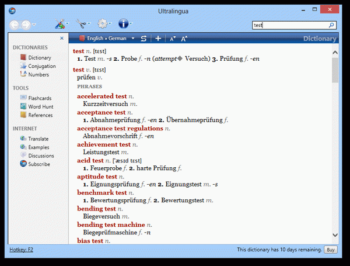Click the back navigation arrow
This screenshot has width=350, height=266.
pos(14,25)
